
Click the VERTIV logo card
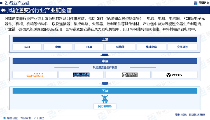[174, 75]
